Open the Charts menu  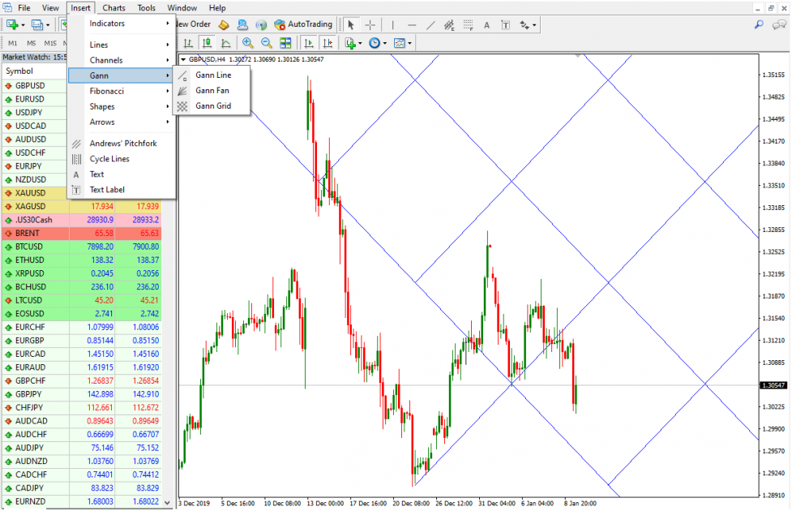coord(113,8)
